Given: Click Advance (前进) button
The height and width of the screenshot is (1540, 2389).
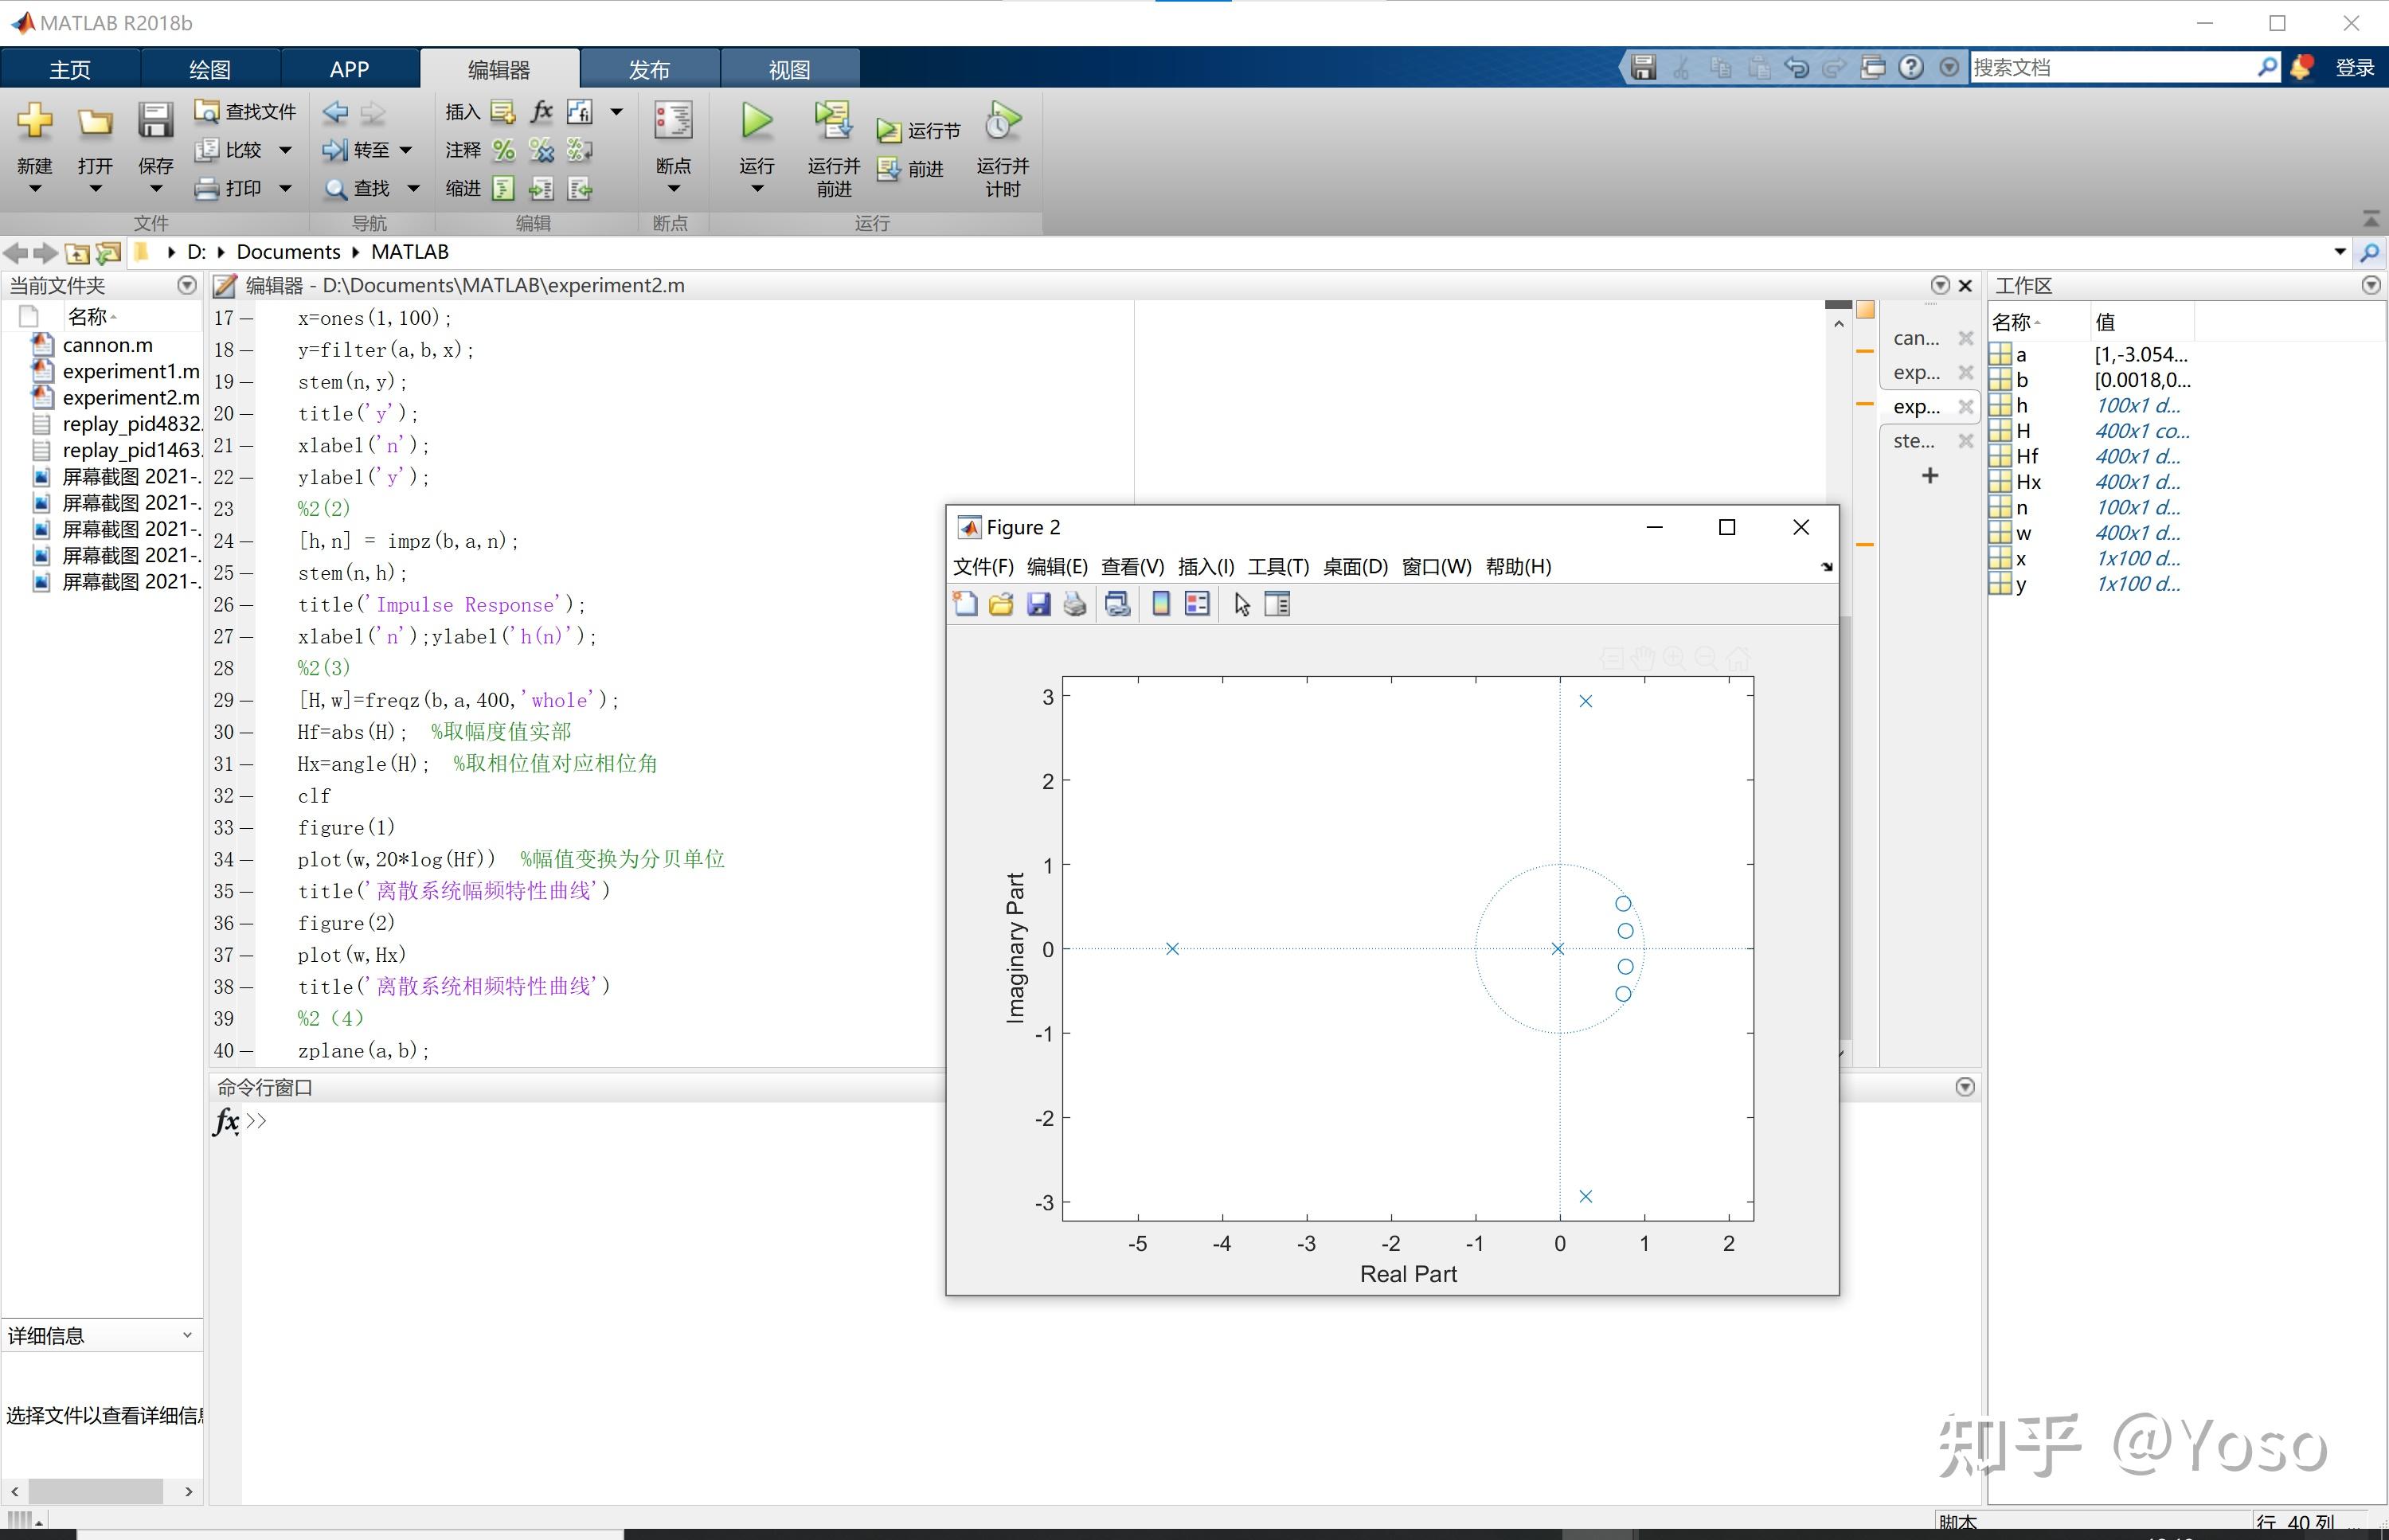Looking at the screenshot, I should (910, 170).
